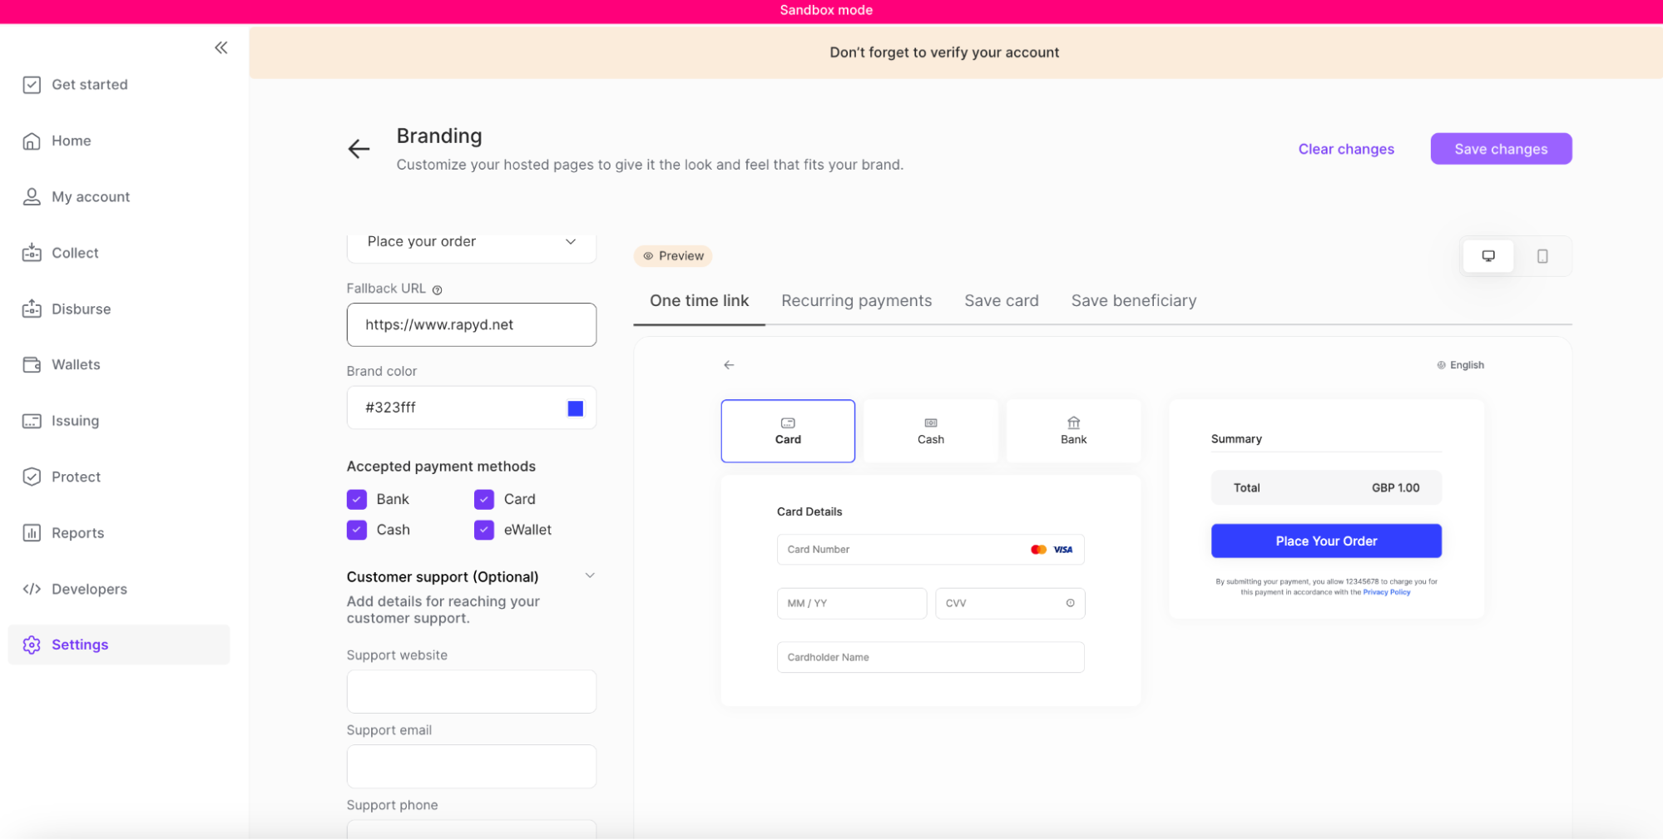
Task: Open the brand color swatch picker
Action: point(575,408)
